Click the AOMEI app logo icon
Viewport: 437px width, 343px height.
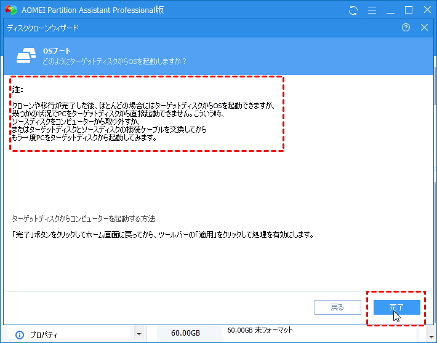click(11, 10)
